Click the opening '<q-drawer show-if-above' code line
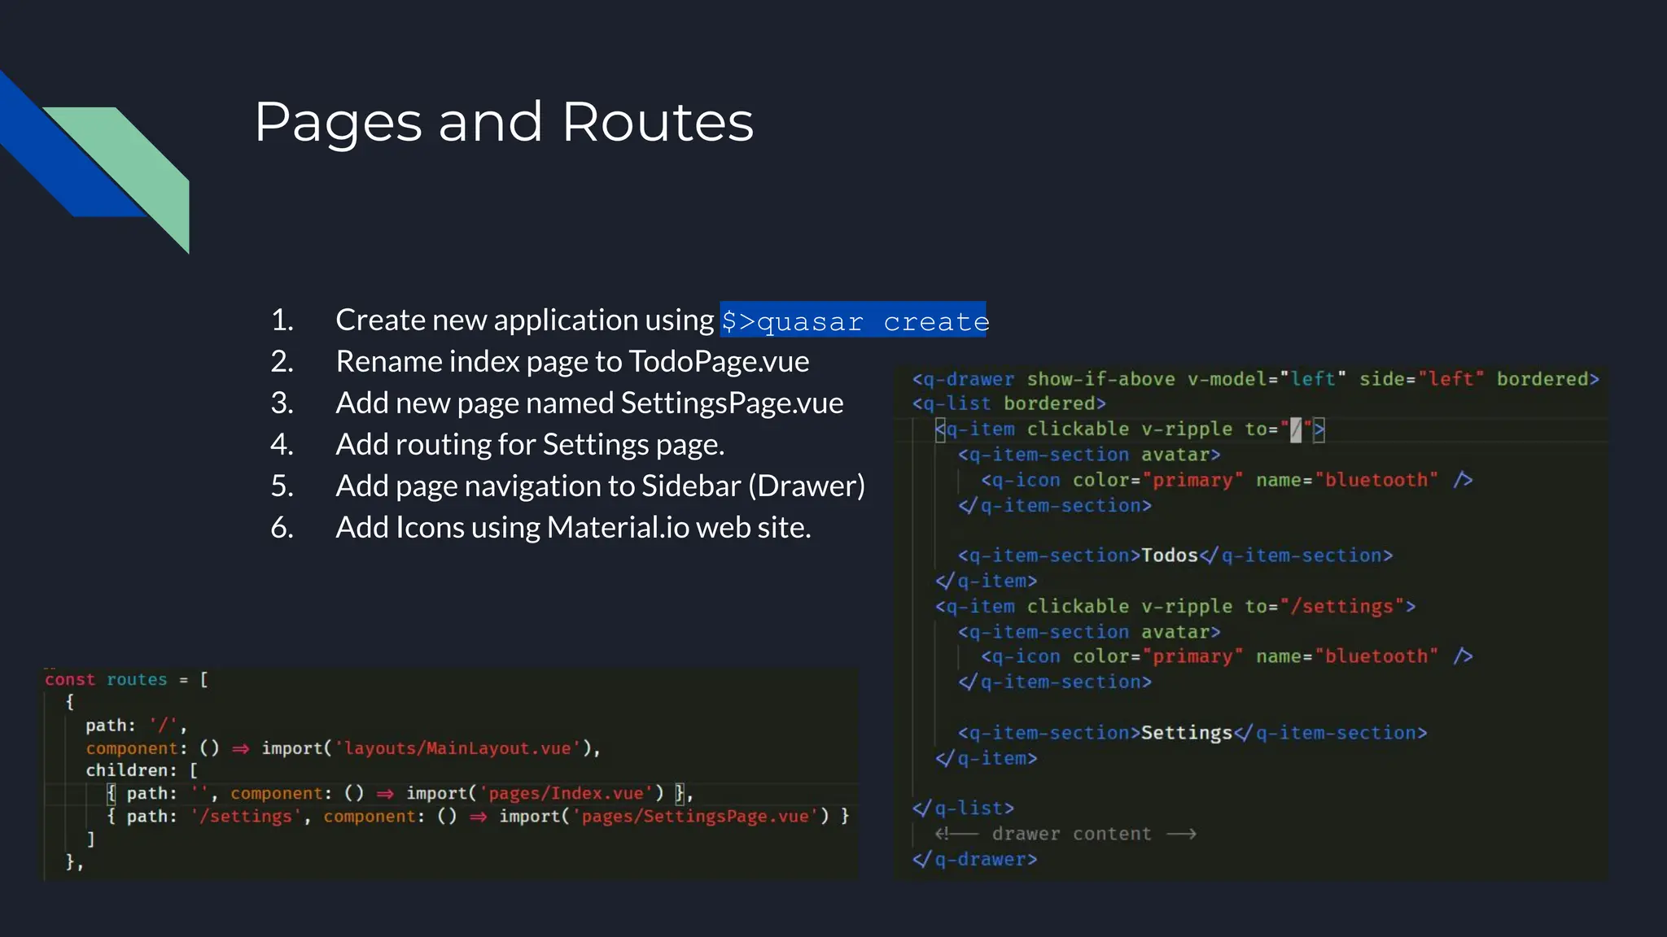The width and height of the screenshot is (1667, 937). tap(1255, 379)
